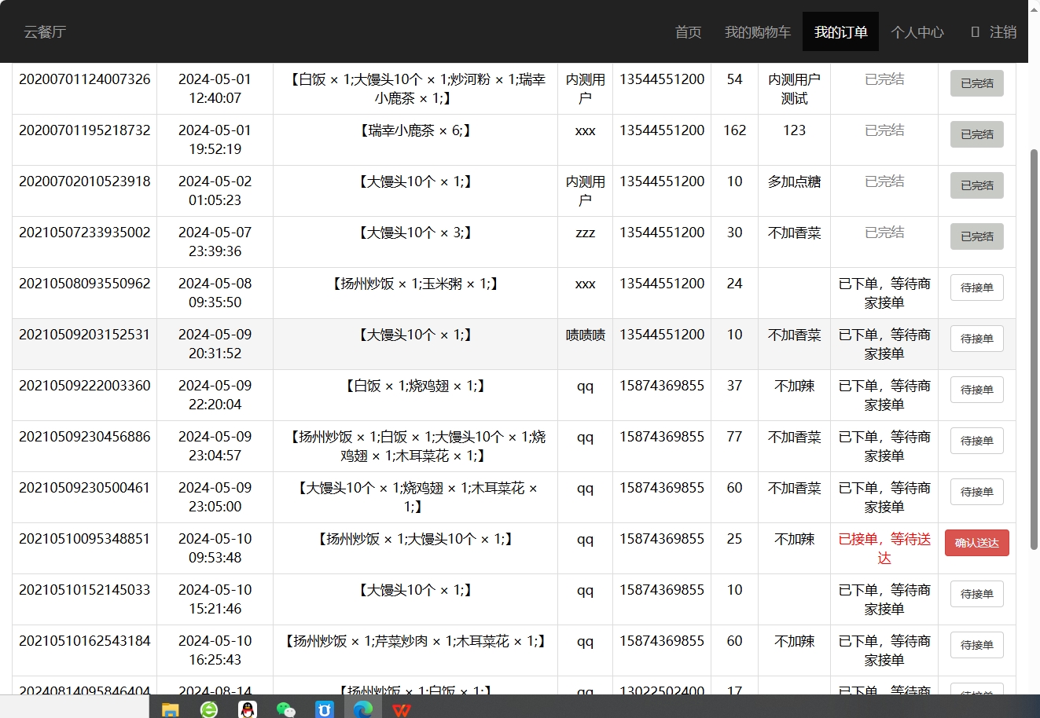
Task: Open WPS Office from the taskbar
Action: tap(402, 709)
